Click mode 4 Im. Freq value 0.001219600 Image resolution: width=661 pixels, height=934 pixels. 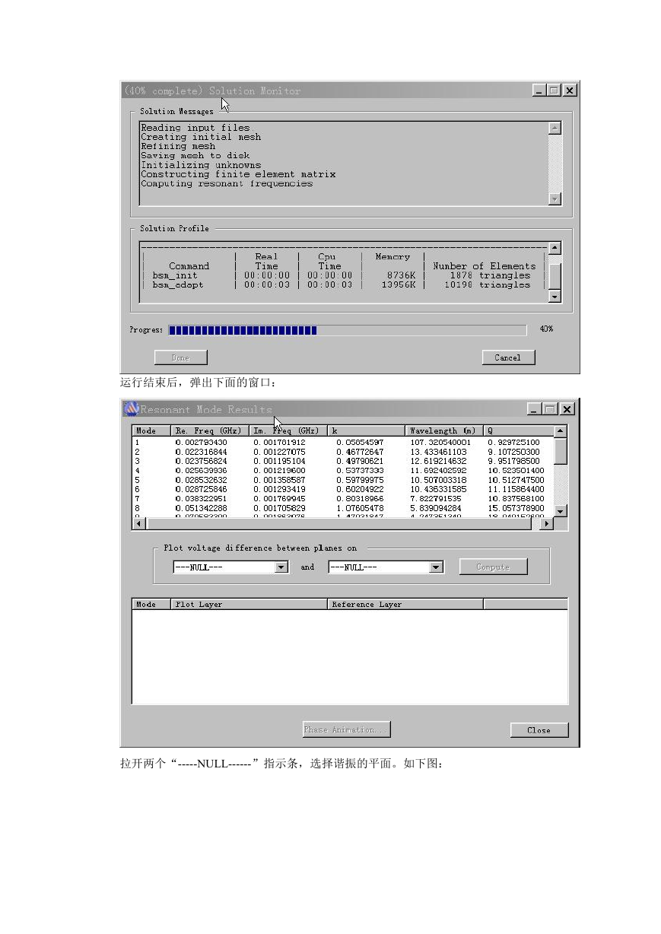click(x=279, y=471)
